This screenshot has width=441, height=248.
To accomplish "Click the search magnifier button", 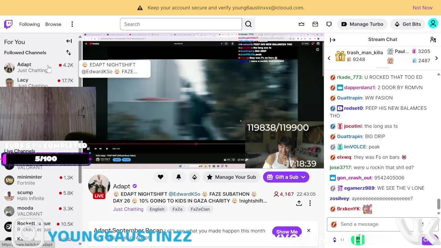I will 248,24.
